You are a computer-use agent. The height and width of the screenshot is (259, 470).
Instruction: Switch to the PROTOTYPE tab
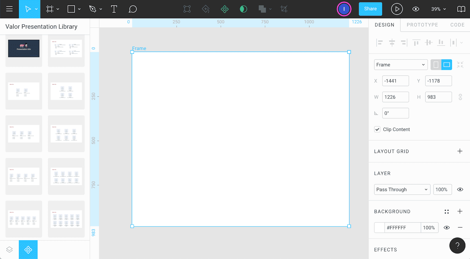[422, 25]
